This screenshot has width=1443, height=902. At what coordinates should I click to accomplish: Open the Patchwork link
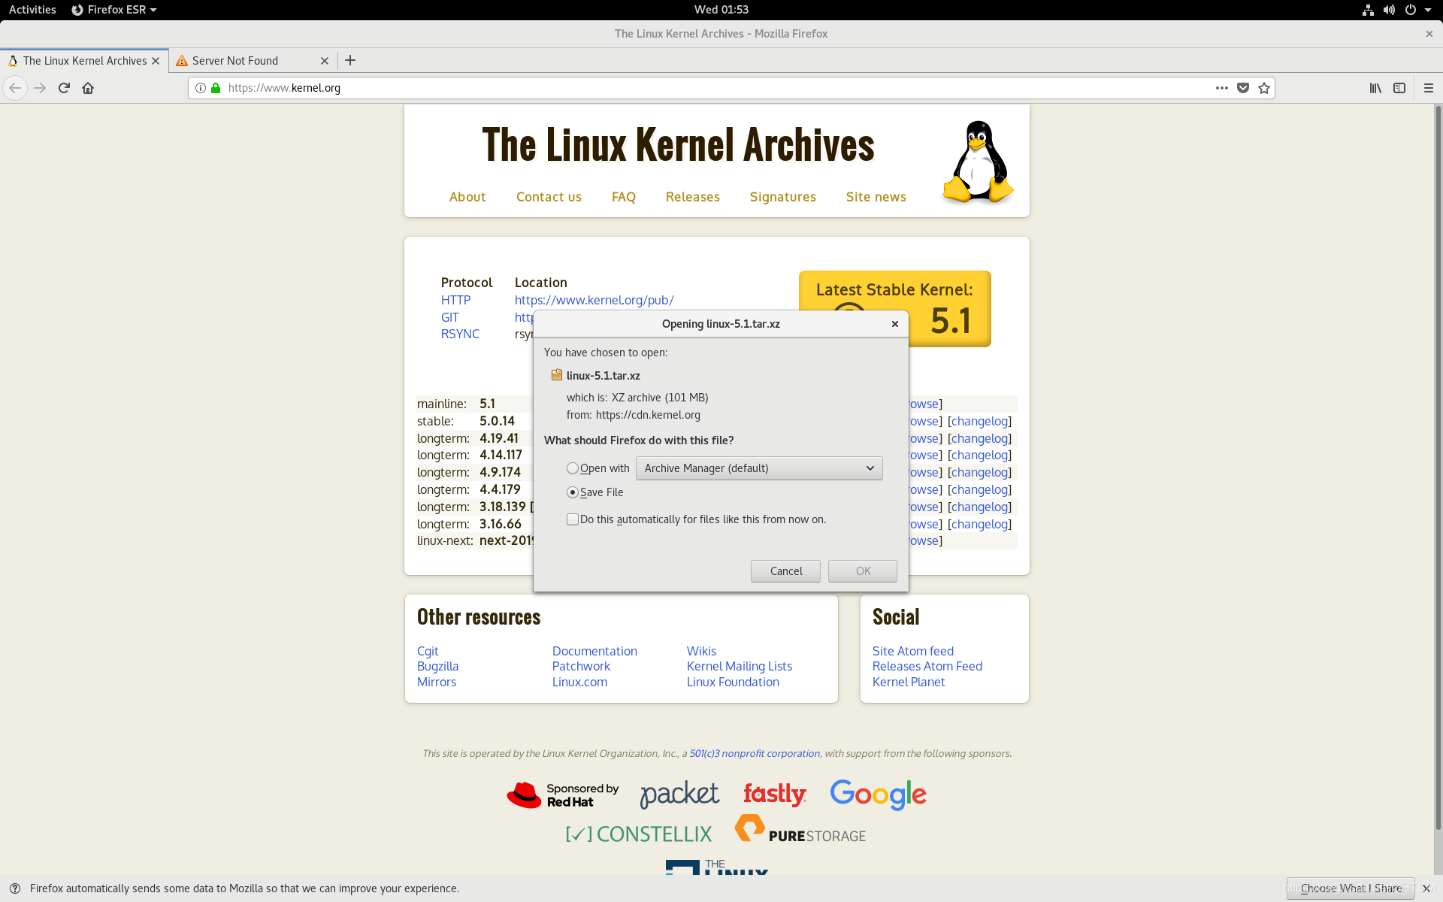581,666
